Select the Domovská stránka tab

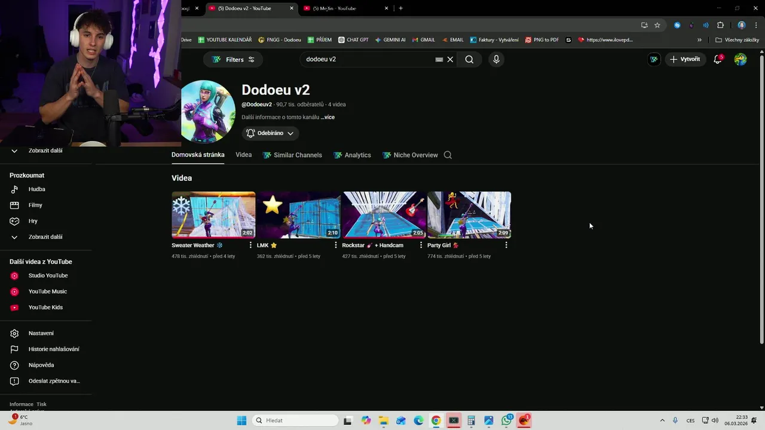pos(198,155)
